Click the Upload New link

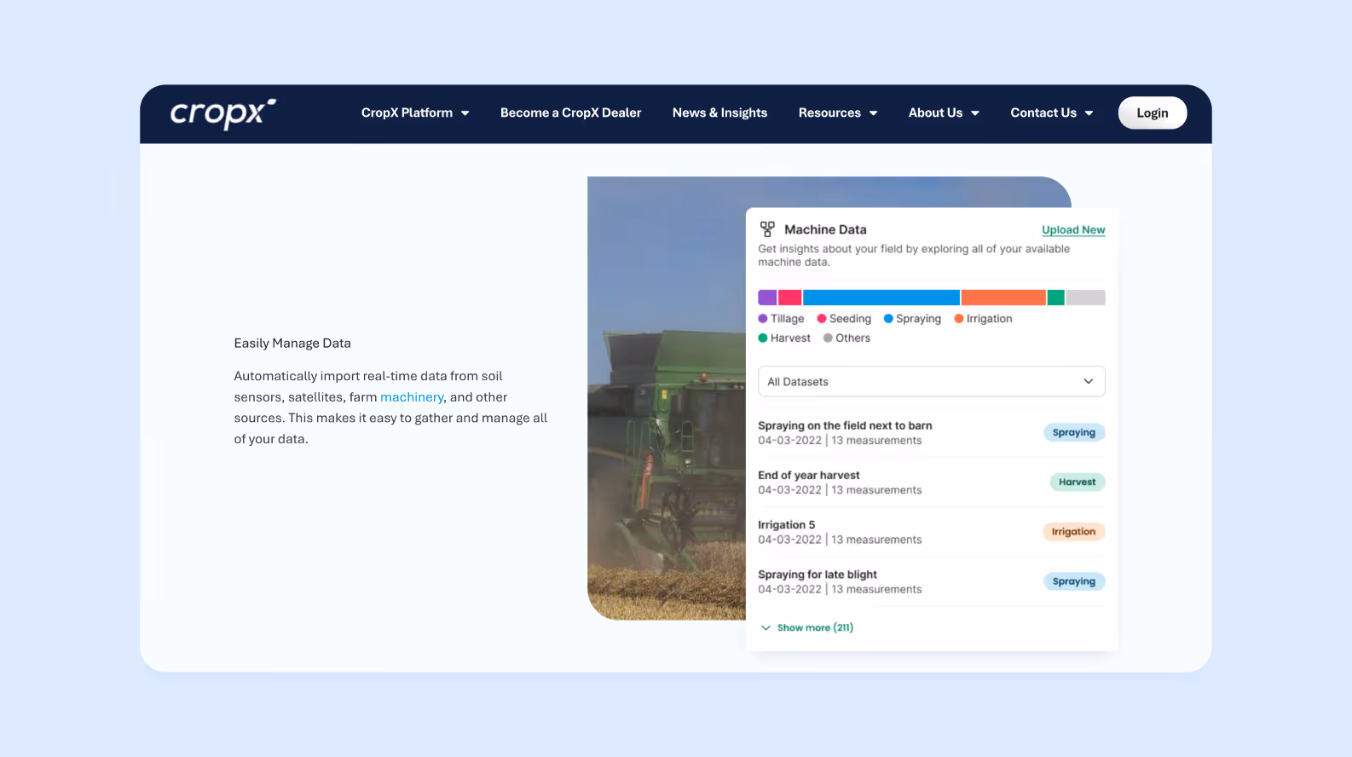(x=1073, y=230)
